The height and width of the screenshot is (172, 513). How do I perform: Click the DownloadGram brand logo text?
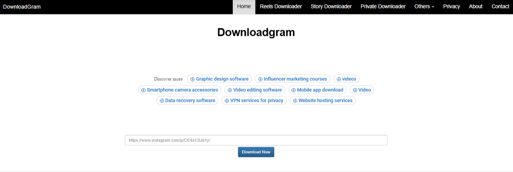coord(22,6)
